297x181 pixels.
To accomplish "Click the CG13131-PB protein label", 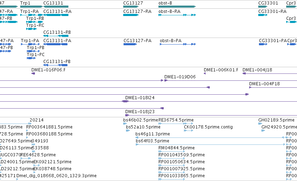I will (x=57, y=62).
